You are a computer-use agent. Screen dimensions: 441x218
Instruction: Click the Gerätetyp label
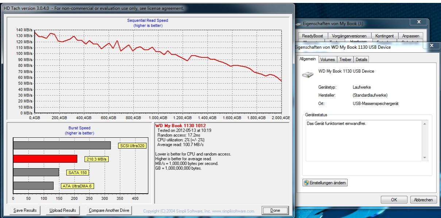[x=327, y=87]
